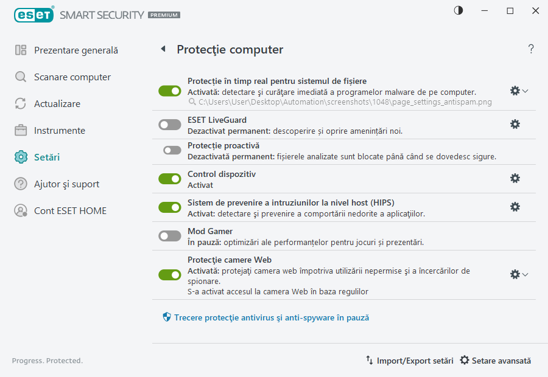The image size is (548, 377).
Task: Open Ajutor şi suport
Action: click(x=71, y=184)
